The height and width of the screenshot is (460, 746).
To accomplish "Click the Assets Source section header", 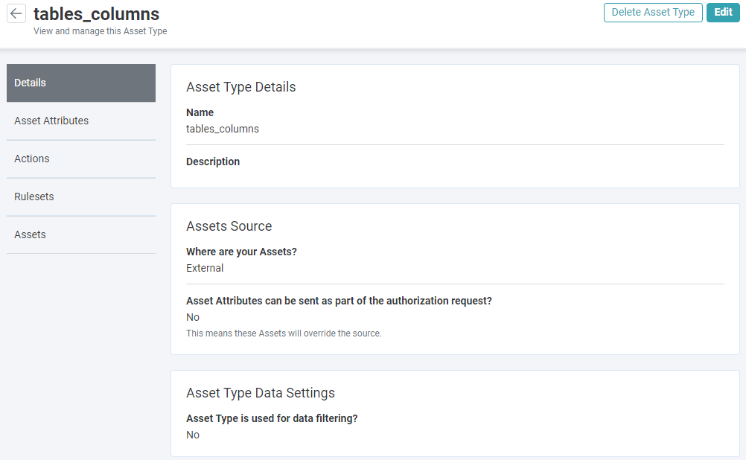I will pos(229,226).
